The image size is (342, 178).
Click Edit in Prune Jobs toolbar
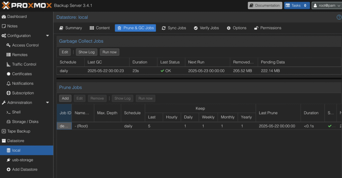(79, 98)
